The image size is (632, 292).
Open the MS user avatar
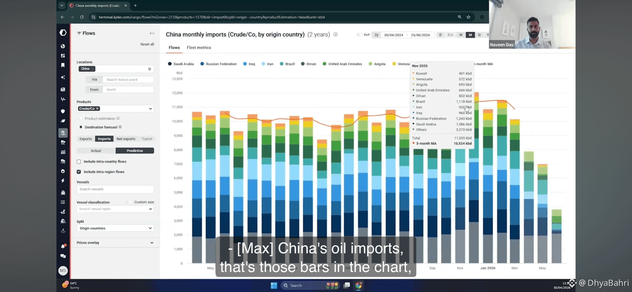pyautogui.click(x=63, y=270)
